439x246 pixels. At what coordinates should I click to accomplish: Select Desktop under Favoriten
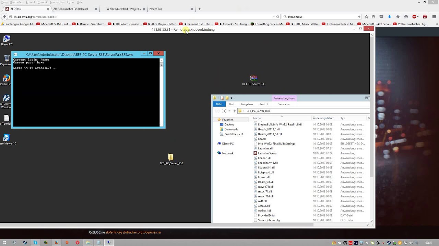(x=229, y=124)
